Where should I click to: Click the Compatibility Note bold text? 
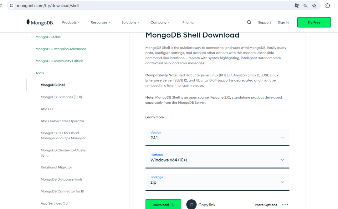[161, 75]
